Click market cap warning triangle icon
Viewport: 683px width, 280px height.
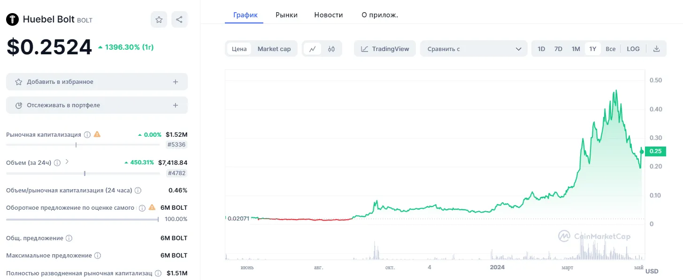point(97,134)
